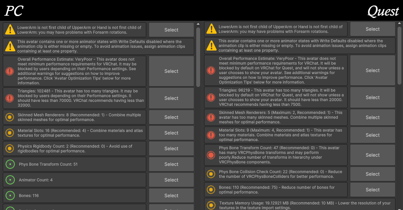The height and width of the screenshot is (210, 403).
Task: Select Quest Skinned Mesh Renderers 5 objects
Action: [373, 117]
